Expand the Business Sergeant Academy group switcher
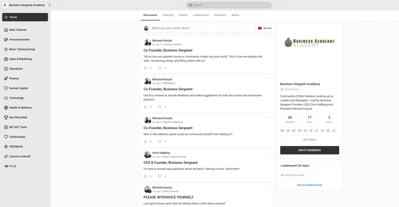The height and width of the screenshot is (207, 399). point(50,5)
